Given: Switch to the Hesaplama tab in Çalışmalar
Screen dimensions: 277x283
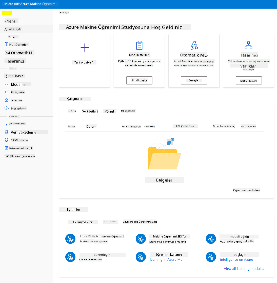Looking at the screenshot, I should pyautogui.click(x=128, y=111).
